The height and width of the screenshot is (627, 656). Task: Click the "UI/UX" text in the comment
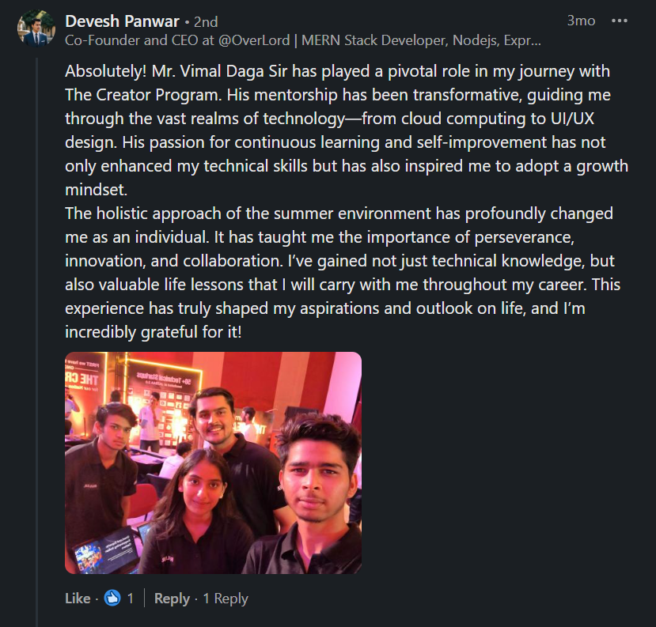[570, 119]
